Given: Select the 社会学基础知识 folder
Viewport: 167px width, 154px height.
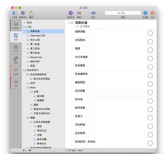Looking at the screenshot, I should [x=38, y=75].
